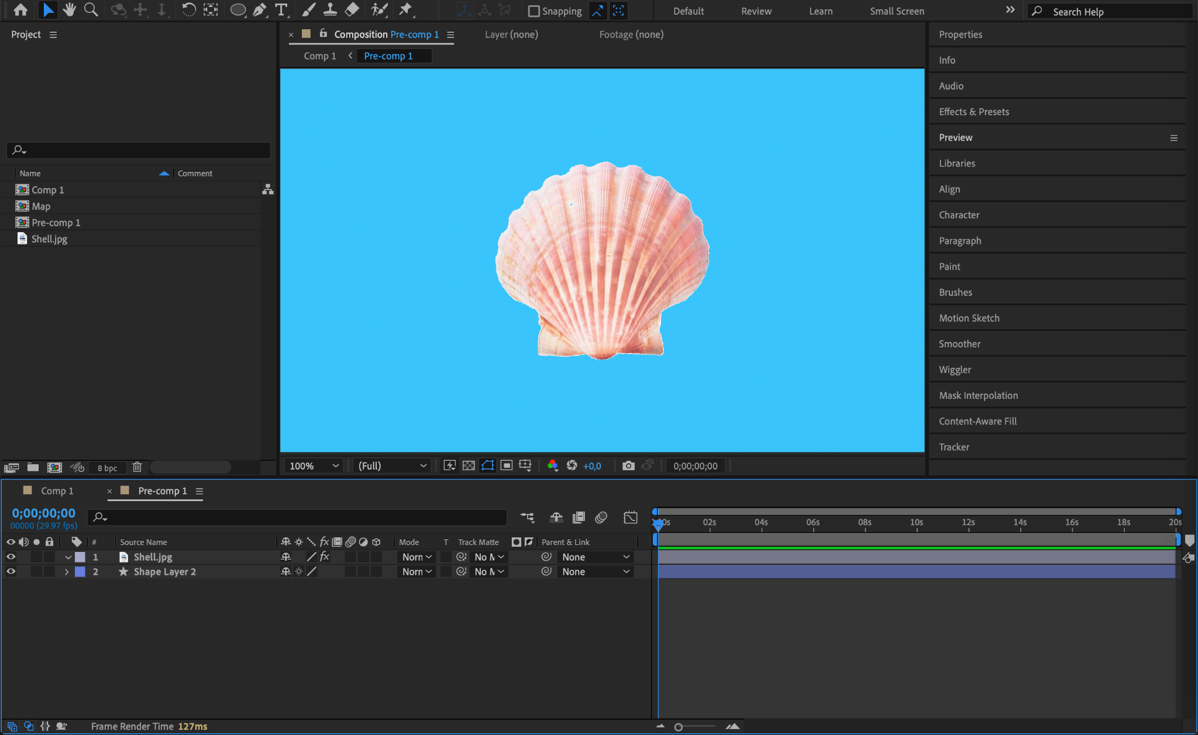
Task: Choose the Hand tool
Action: 70,10
